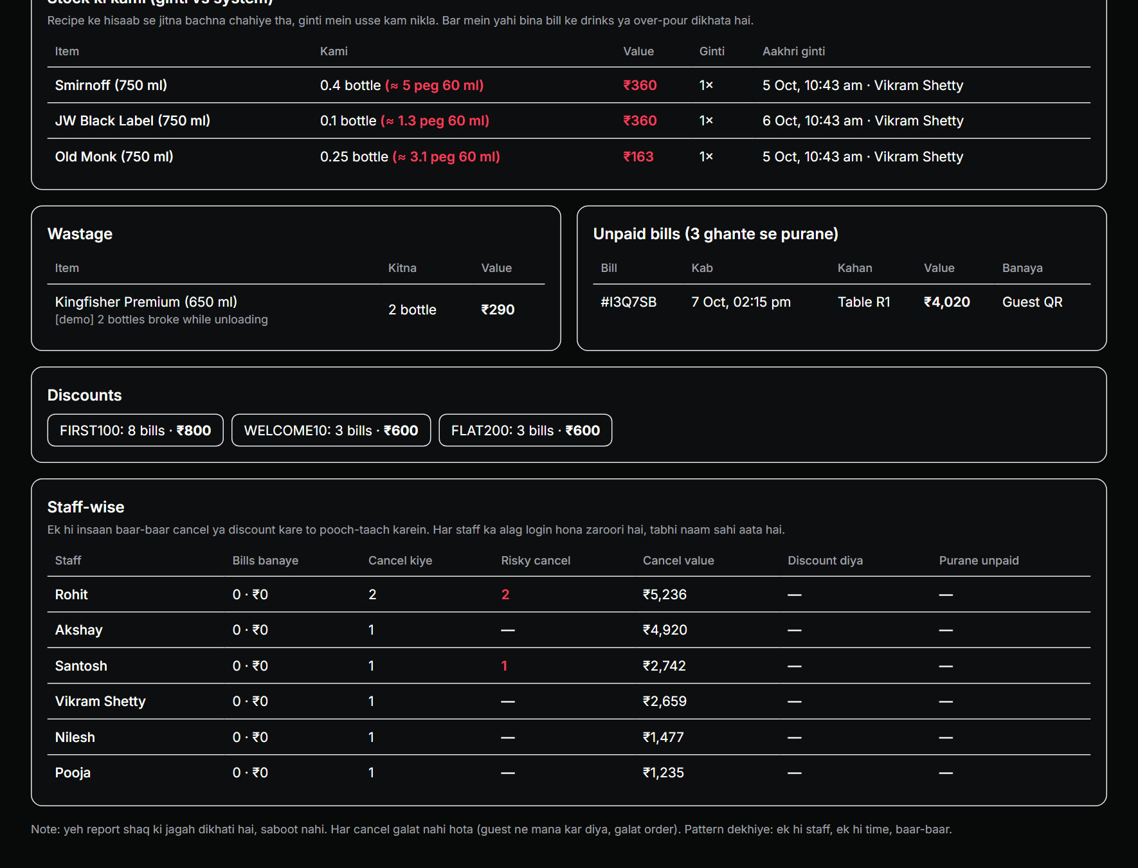Click the ₹1,235 cancel value
The width and height of the screenshot is (1138, 868).
[x=663, y=773]
